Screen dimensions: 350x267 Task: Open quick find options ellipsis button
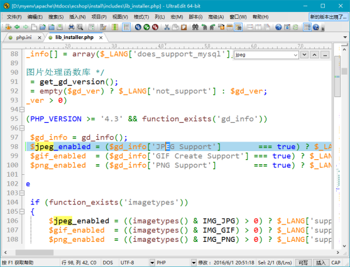325,55
